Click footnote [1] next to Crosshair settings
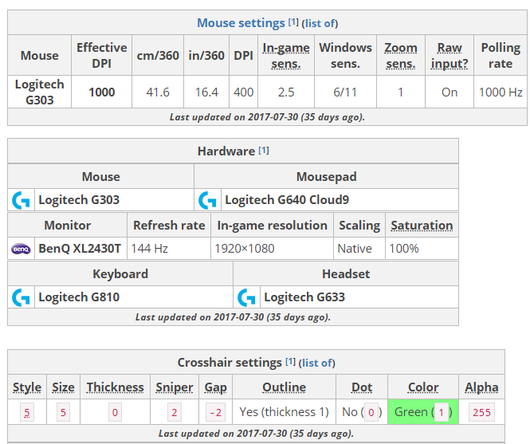530x444 pixels. coord(291,363)
